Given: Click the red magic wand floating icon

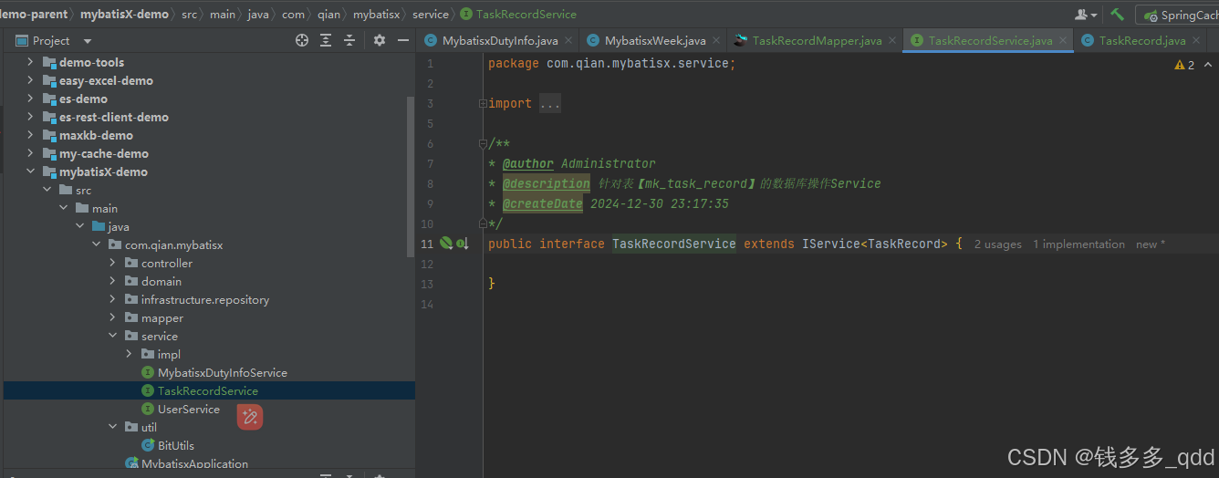Looking at the screenshot, I should point(250,417).
